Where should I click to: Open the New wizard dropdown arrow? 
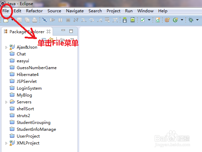point(12,20)
